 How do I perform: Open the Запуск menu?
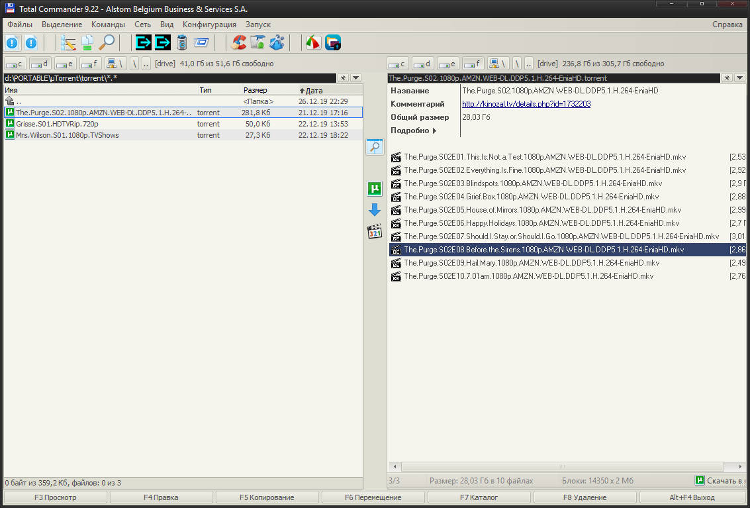pos(258,25)
